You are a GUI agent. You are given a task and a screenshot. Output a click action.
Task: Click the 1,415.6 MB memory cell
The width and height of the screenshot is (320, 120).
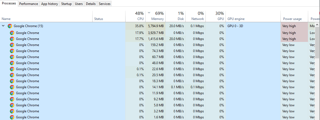pos(156,39)
